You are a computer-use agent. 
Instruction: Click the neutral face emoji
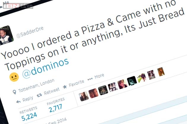pyautogui.click(x=14, y=77)
